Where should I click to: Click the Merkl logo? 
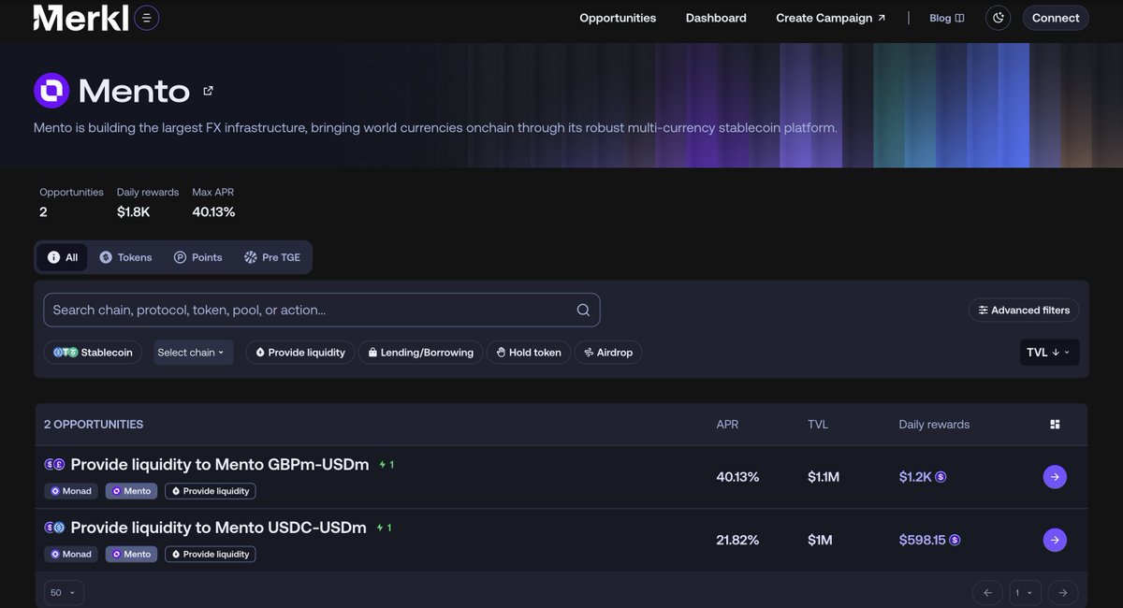tap(80, 18)
